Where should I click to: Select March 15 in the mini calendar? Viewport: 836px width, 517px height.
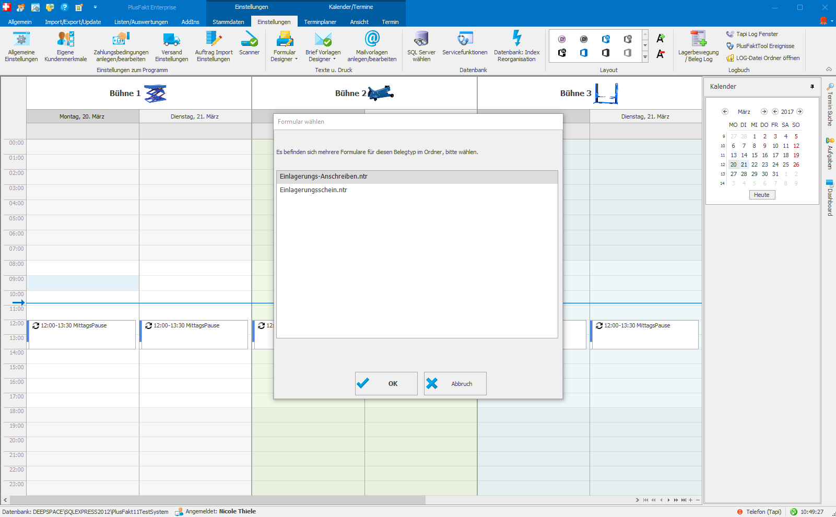coord(755,155)
